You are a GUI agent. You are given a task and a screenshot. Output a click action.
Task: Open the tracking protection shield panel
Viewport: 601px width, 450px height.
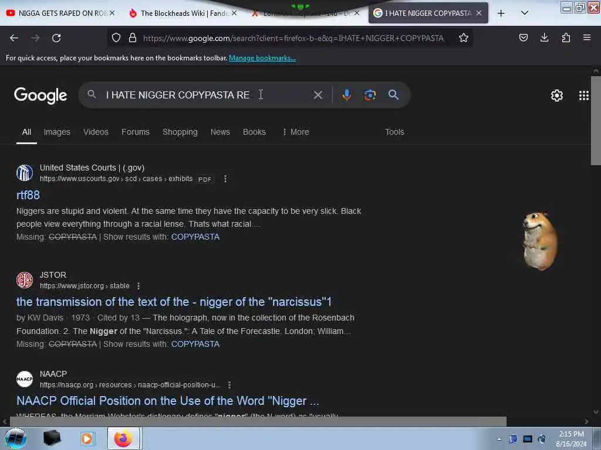(116, 37)
